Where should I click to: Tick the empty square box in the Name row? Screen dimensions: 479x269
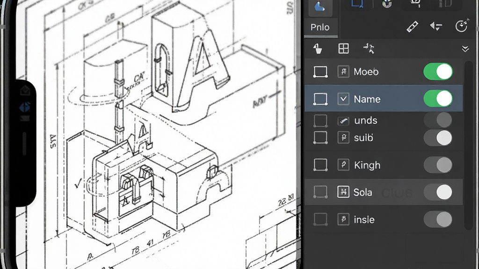320,99
